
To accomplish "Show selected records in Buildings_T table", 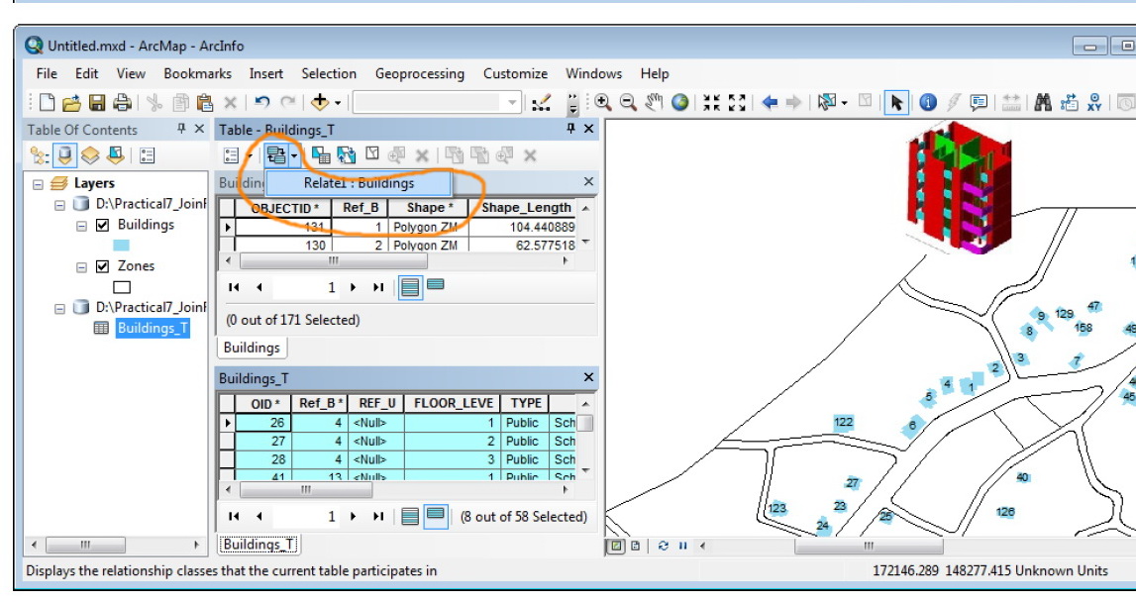I will (436, 516).
